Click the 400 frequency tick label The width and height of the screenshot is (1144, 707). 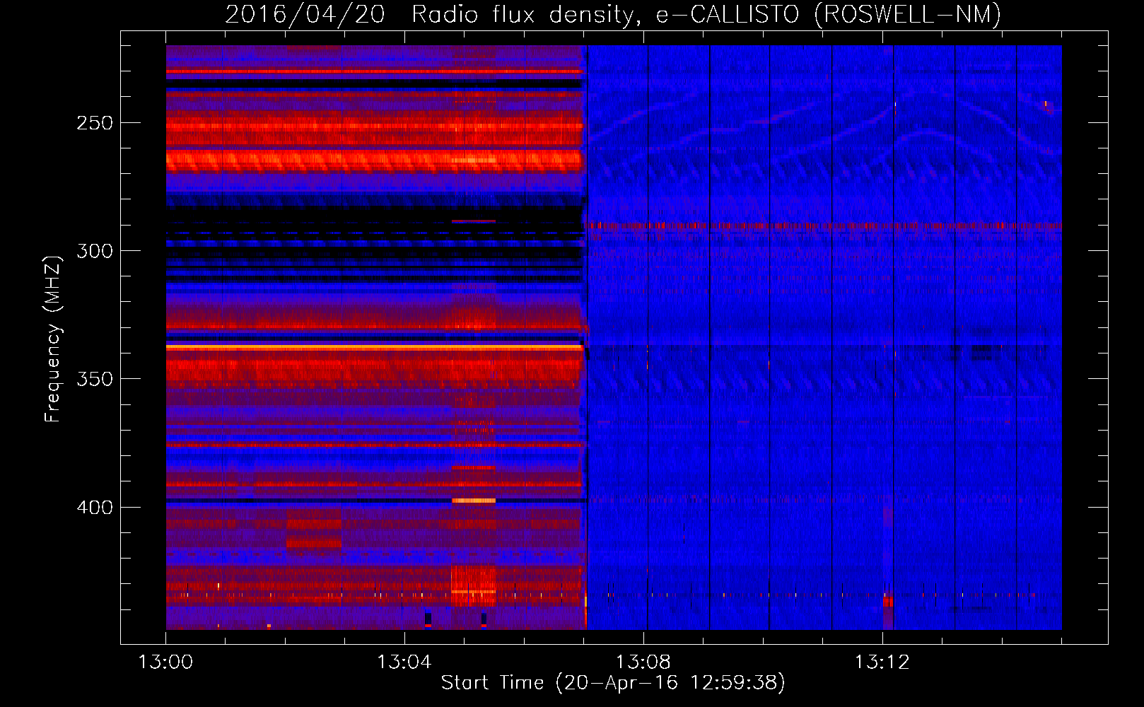tap(95, 508)
